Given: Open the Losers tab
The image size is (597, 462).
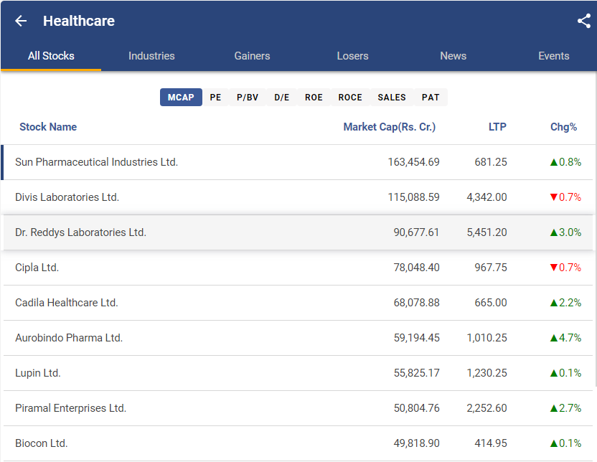Looking at the screenshot, I should click(x=352, y=56).
